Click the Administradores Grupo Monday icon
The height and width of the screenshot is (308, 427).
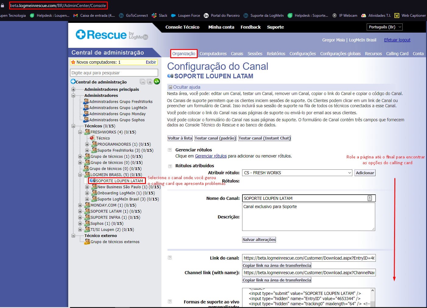[x=86, y=114]
